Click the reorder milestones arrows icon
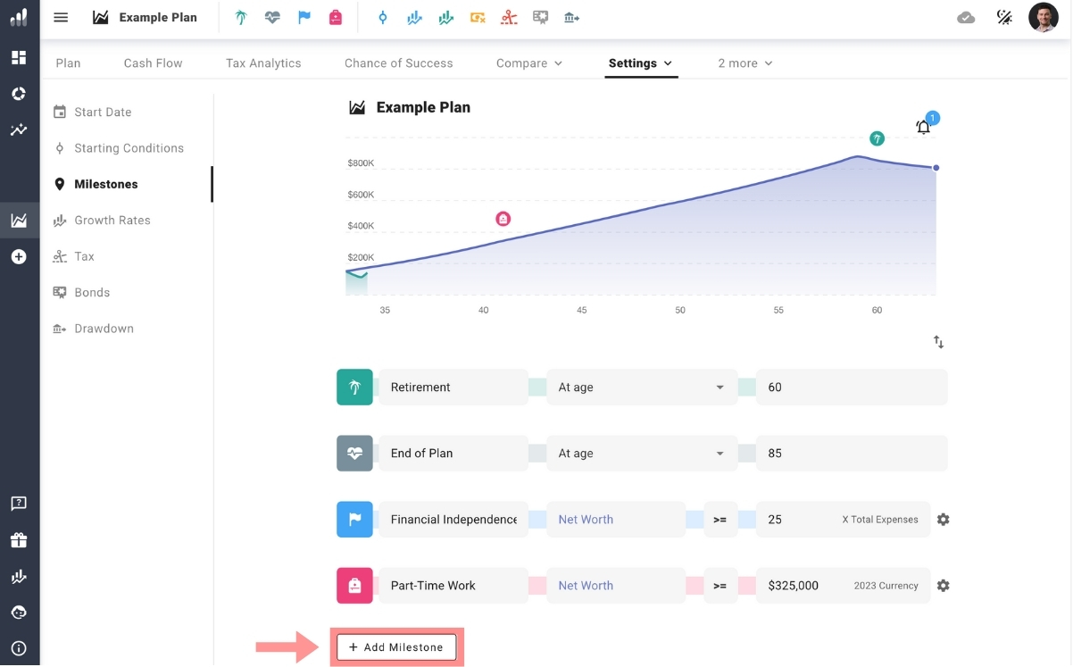The image size is (1073, 667). click(938, 342)
